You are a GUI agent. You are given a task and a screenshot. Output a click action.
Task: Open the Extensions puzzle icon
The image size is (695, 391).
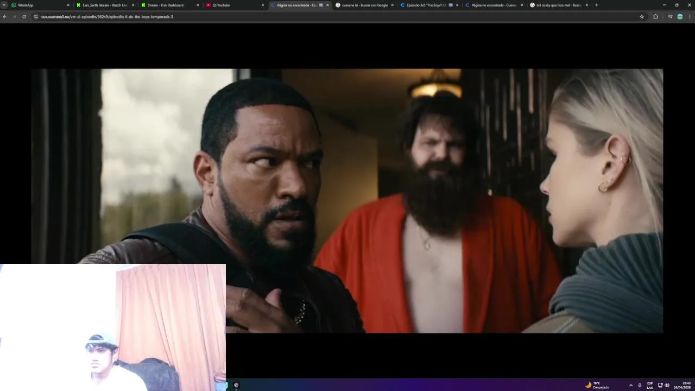point(655,17)
